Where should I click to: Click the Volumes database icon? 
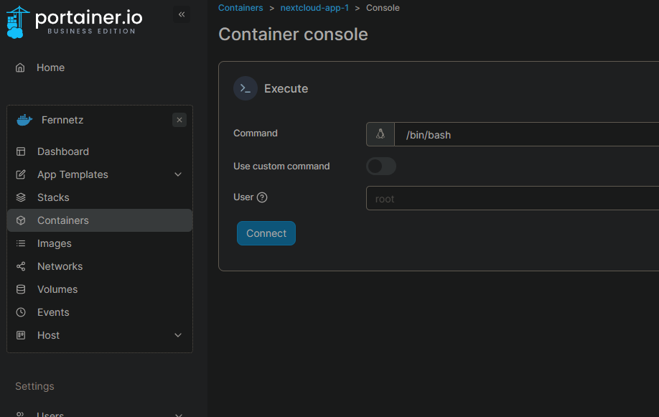pos(21,289)
